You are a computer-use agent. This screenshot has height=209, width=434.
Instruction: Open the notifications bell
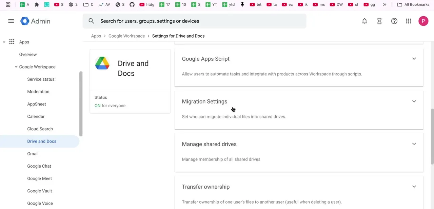click(364, 21)
